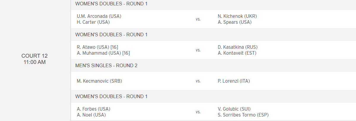Select the Men's Singles - Round 2 header
The image size is (356, 121).
pyautogui.click(x=106, y=65)
